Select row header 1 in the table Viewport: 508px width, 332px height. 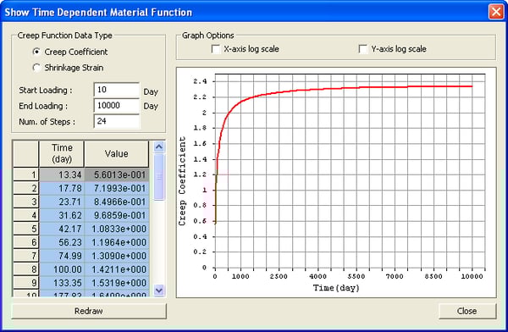[26, 174]
